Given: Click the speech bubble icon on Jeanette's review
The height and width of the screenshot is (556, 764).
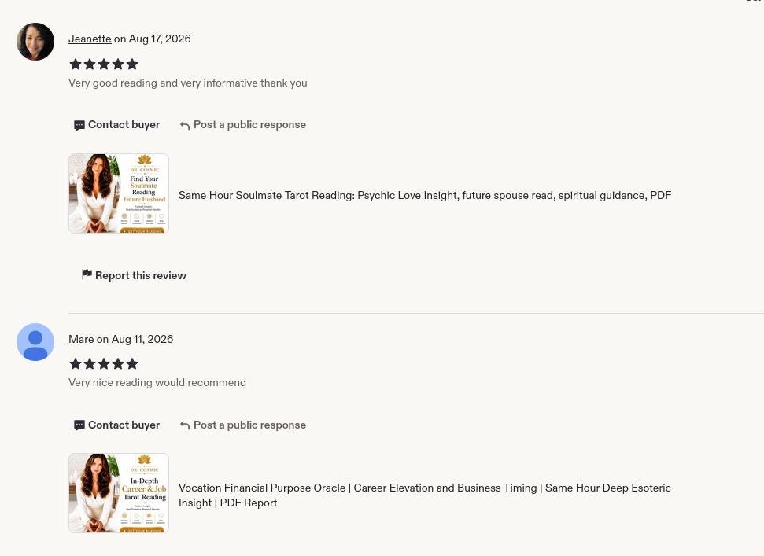Looking at the screenshot, I should (x=79, y=126).
